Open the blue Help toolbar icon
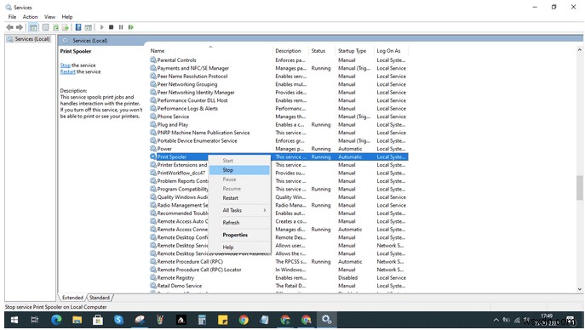The width and height of the screenshot is (585, 330). coord(78,27)
